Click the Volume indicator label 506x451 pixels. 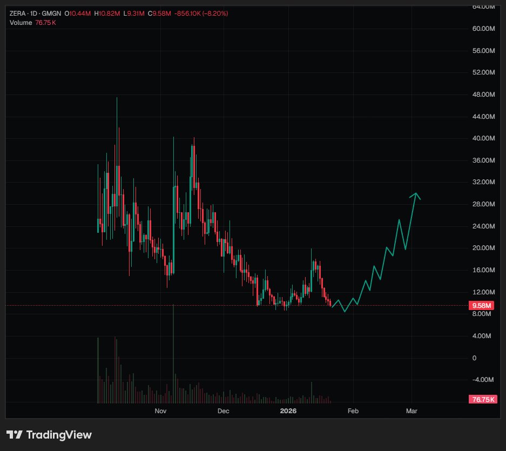point(21,23)
